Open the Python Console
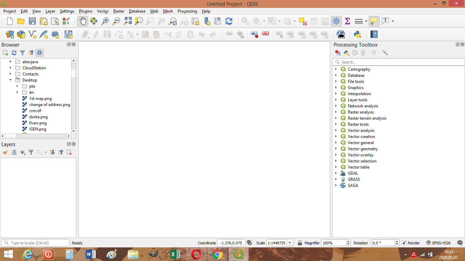 coord(357,34)
